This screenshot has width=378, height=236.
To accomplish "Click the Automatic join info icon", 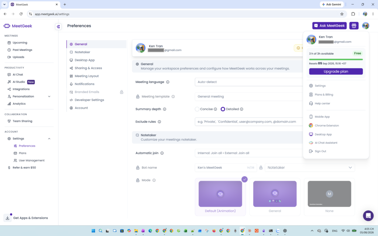I will point(162,153).
